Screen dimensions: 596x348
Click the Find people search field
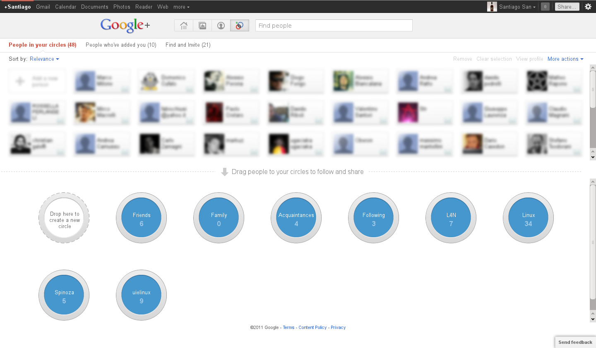pos(334,26)
